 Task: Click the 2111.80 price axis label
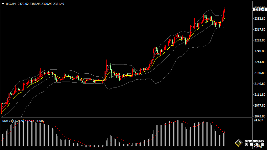259,95
